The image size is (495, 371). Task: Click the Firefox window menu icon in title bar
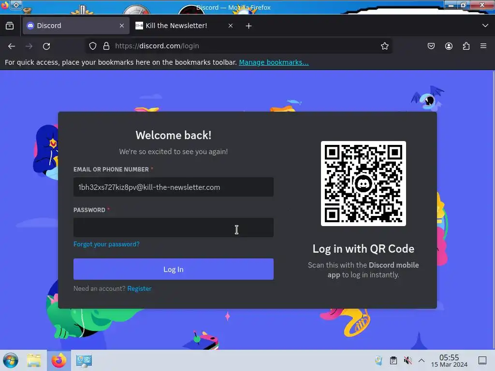click(5, 5)
